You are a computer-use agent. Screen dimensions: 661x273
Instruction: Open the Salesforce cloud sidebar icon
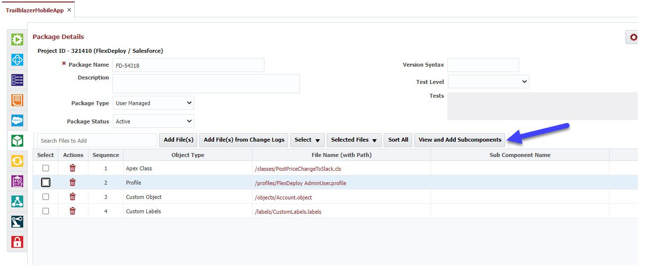[x=17, y=120]
